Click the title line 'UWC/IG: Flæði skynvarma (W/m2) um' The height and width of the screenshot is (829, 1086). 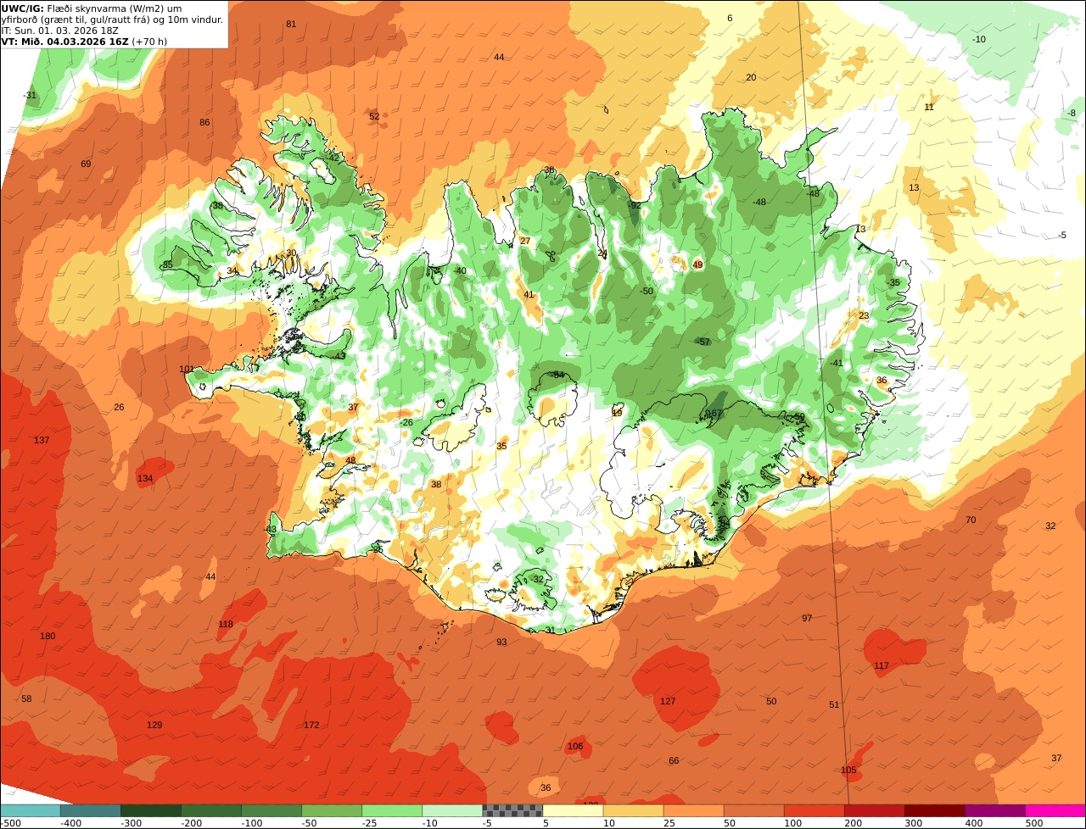point(92,8)
